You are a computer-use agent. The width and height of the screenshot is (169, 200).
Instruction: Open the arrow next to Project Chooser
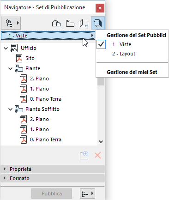click(x=18, y=23)
